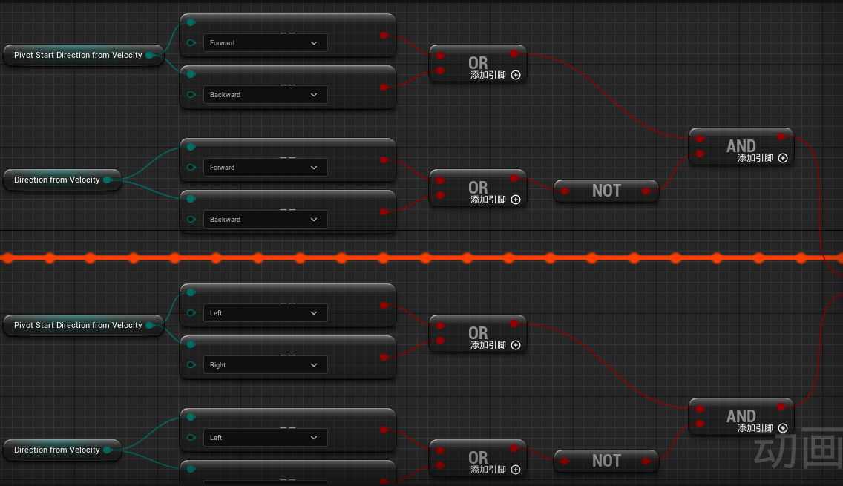Select AND node label in Forward/Backward branch
The height and width of the screenshot is (486, 843).
(741, 145)
